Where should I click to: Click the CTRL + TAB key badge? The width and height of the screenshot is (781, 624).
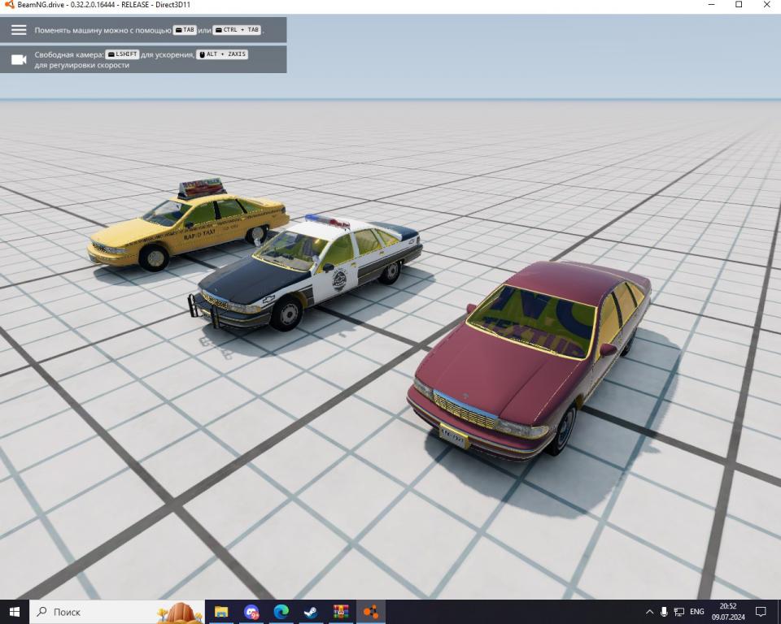tap(237, 30)
